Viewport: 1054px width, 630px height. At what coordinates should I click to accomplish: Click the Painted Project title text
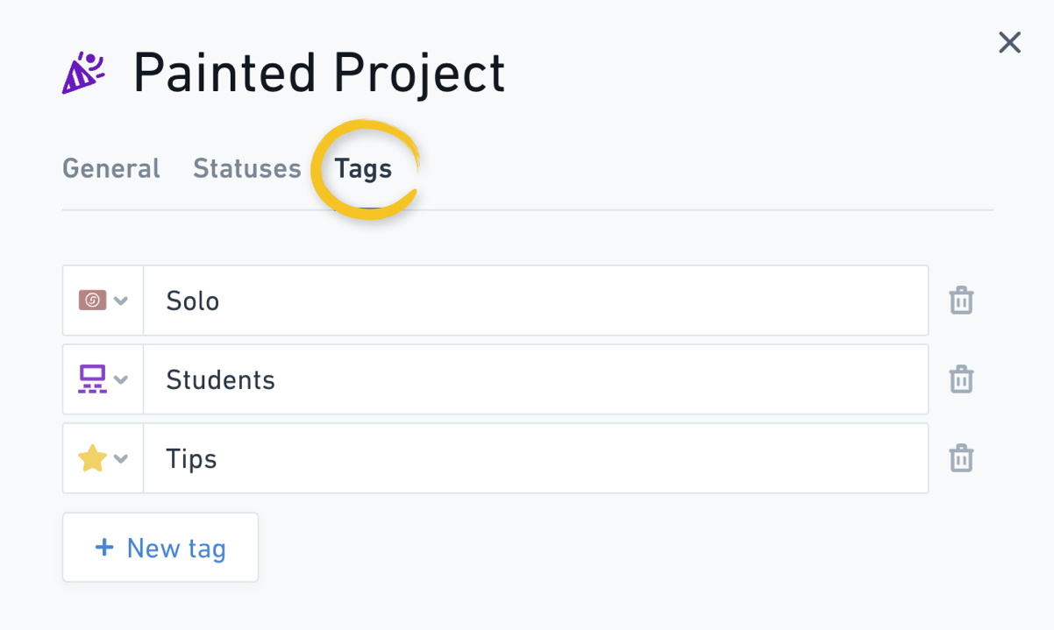pos(319,73)
